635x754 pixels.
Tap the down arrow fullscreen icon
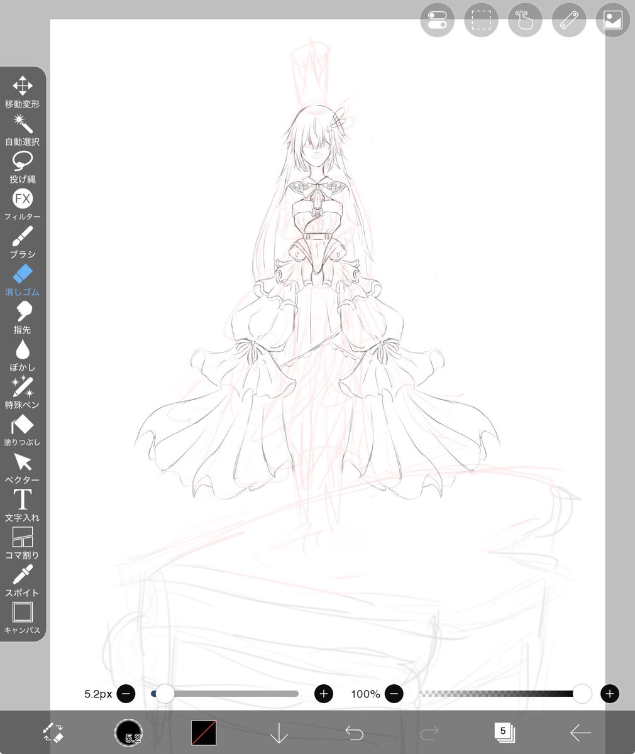[x=279, y=733]
